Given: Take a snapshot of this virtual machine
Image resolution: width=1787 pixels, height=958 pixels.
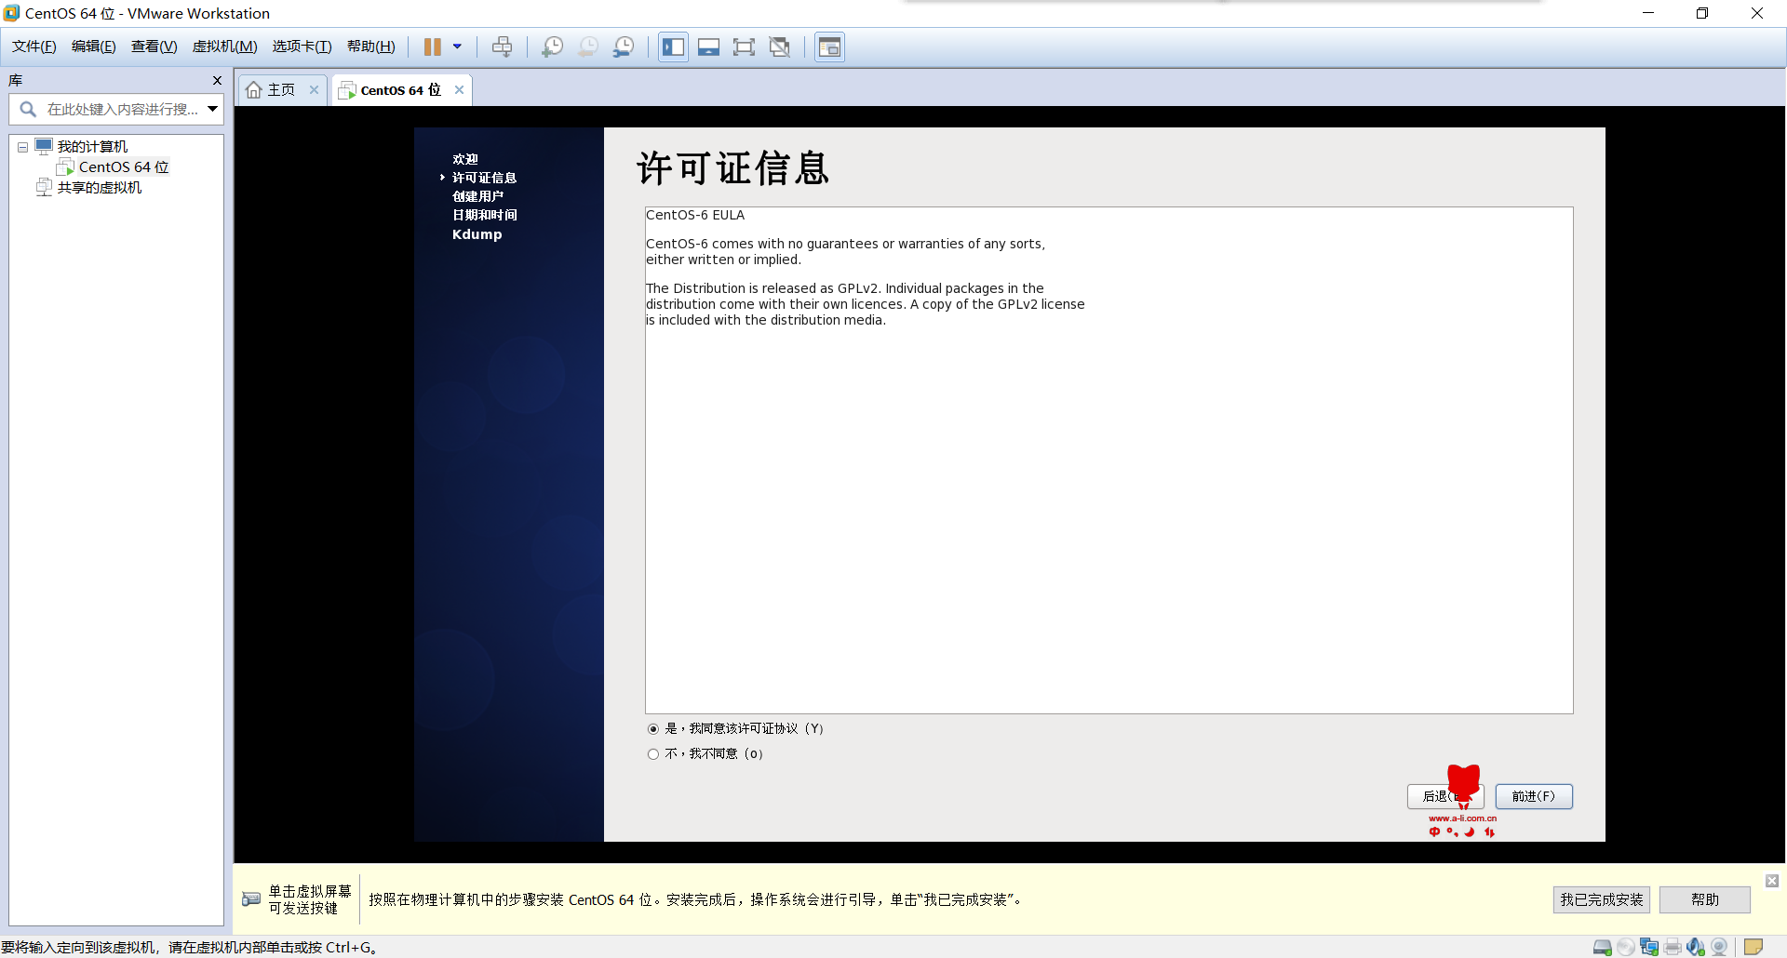Looking at the screenshot, I should click(x=552, y=47).
